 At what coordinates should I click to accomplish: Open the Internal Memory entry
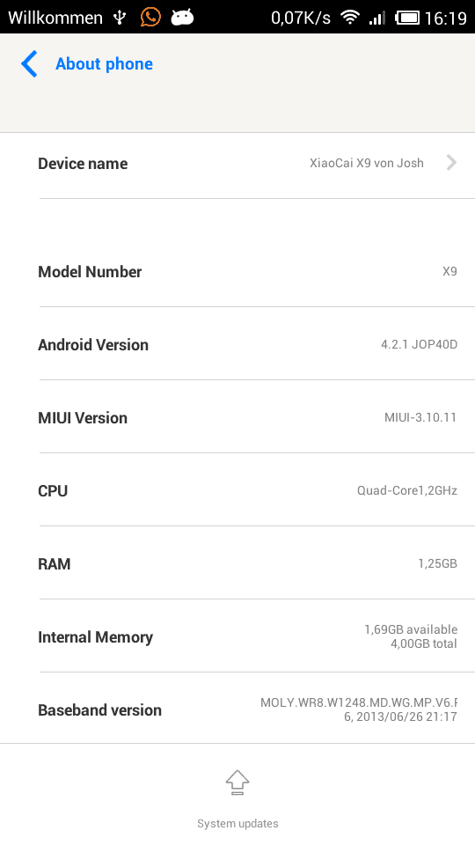coord(237,636)
